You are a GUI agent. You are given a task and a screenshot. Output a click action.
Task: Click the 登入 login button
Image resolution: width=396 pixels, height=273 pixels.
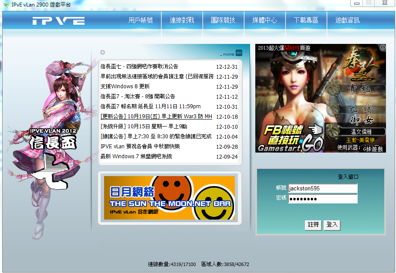point(332,225)
